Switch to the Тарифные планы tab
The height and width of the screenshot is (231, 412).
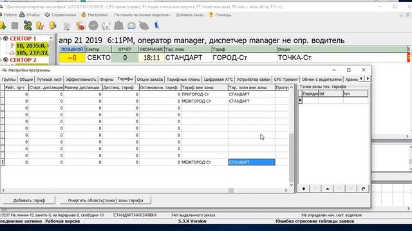tap(183, 80)
